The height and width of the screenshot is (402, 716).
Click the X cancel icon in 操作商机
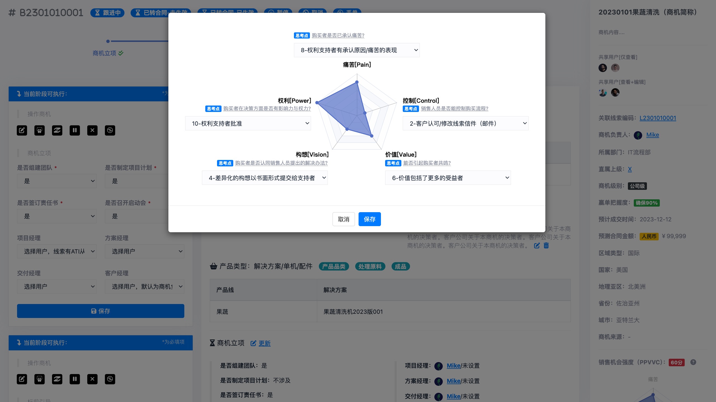point(92,130)
